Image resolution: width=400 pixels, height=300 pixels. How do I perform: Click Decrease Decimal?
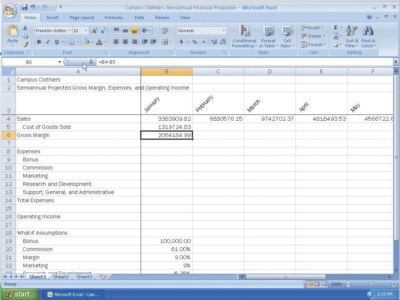tap(223, 42)
